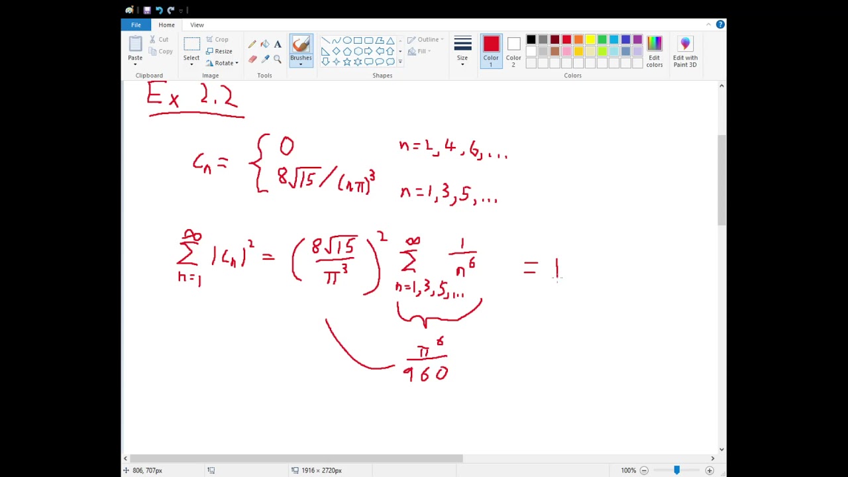The height and width of the screenshot is (477, 848).
Task: Click the Save icon in title bar
Action: coord(147,10)
